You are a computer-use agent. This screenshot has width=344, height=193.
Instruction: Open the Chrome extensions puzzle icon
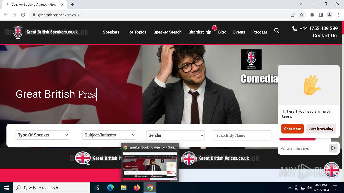pos(312,15)
